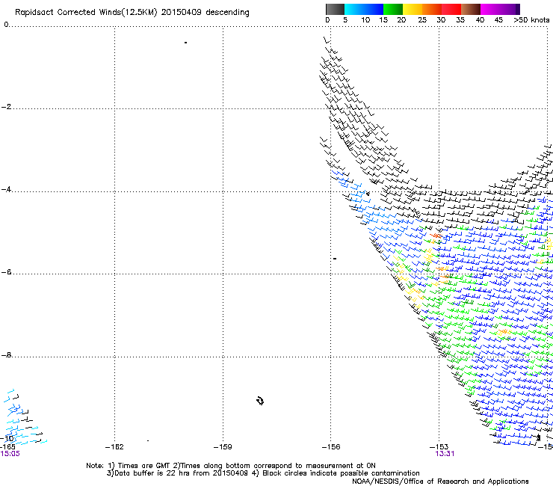553x486 pixels.
Task: Click the green 15-20 knots legend swatch
Action: pos(393,9)
